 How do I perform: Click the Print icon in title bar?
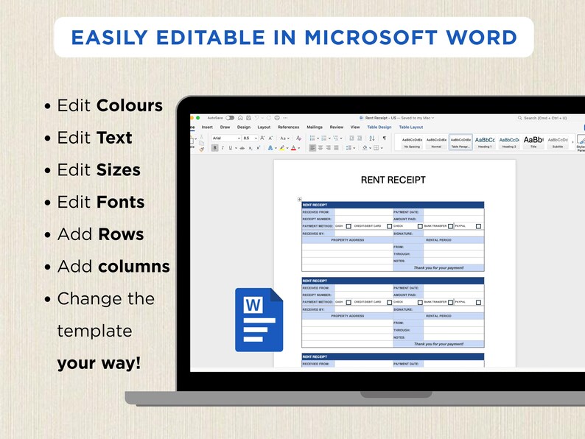[277, 118]
